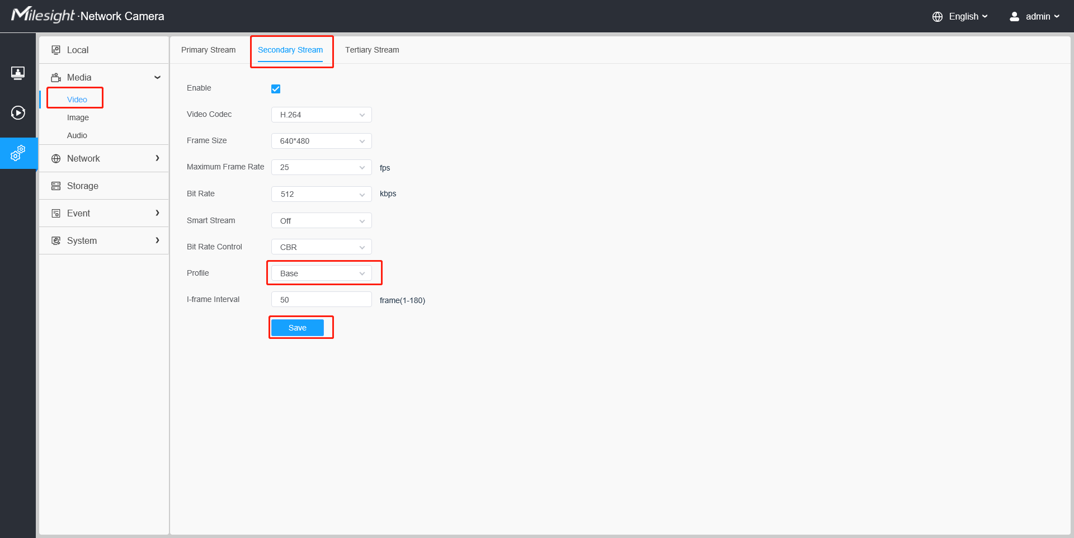
Task: Select the Secondary Stream tab
Action: click(x=290, y=50)
